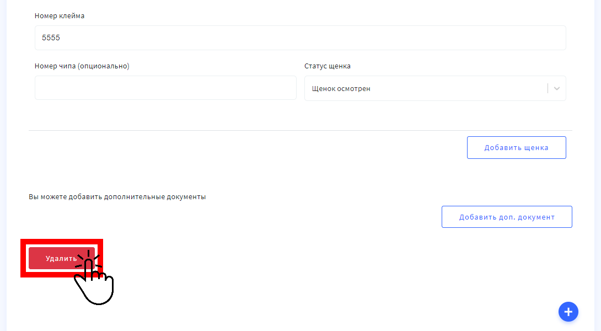Screen dimensions: 601x331
Task: Click the Добавить щенка button
Action: [516, 148]
